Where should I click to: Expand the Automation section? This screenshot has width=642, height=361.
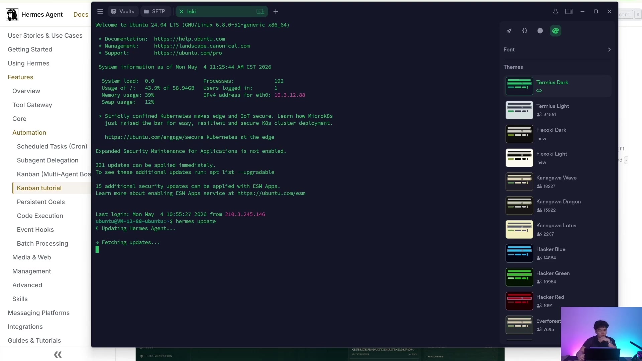pyautogui.click(x=29, y=132)
